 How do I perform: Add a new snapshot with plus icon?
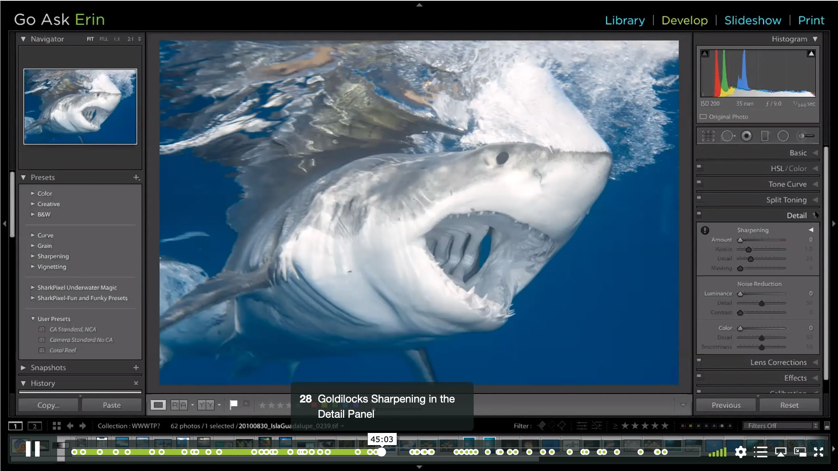tap(136, 368)
